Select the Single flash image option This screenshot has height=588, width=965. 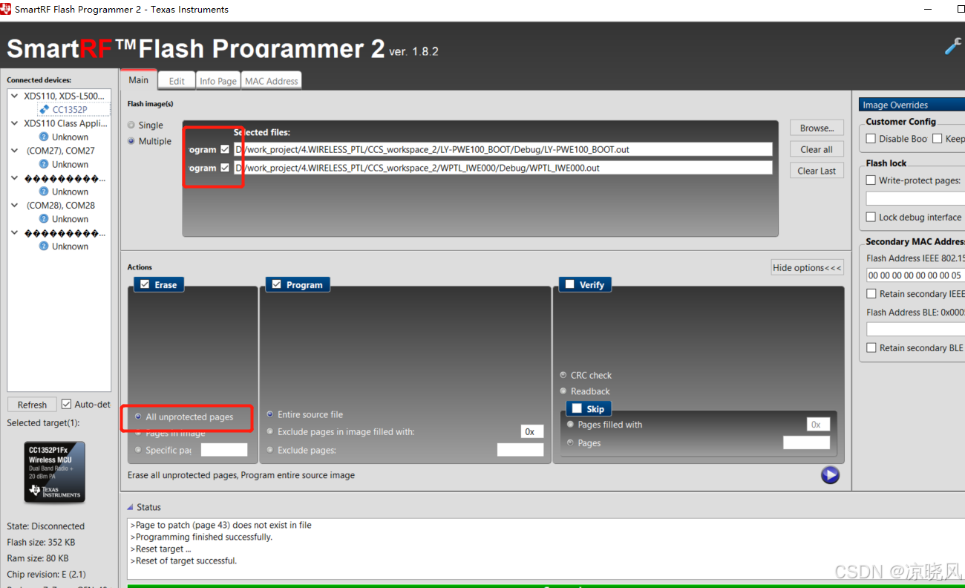[x=145, y=125]
